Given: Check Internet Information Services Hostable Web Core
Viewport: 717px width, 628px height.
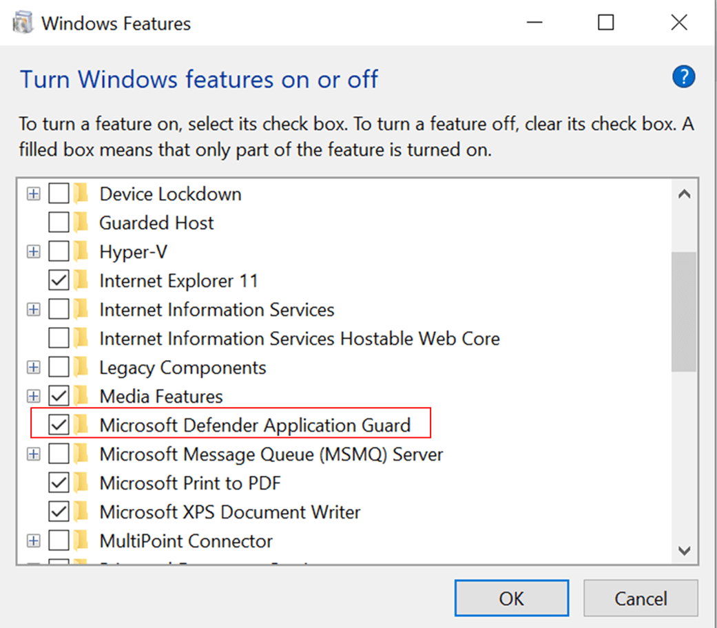Looking at the screenshot, I should click(59, 338).
